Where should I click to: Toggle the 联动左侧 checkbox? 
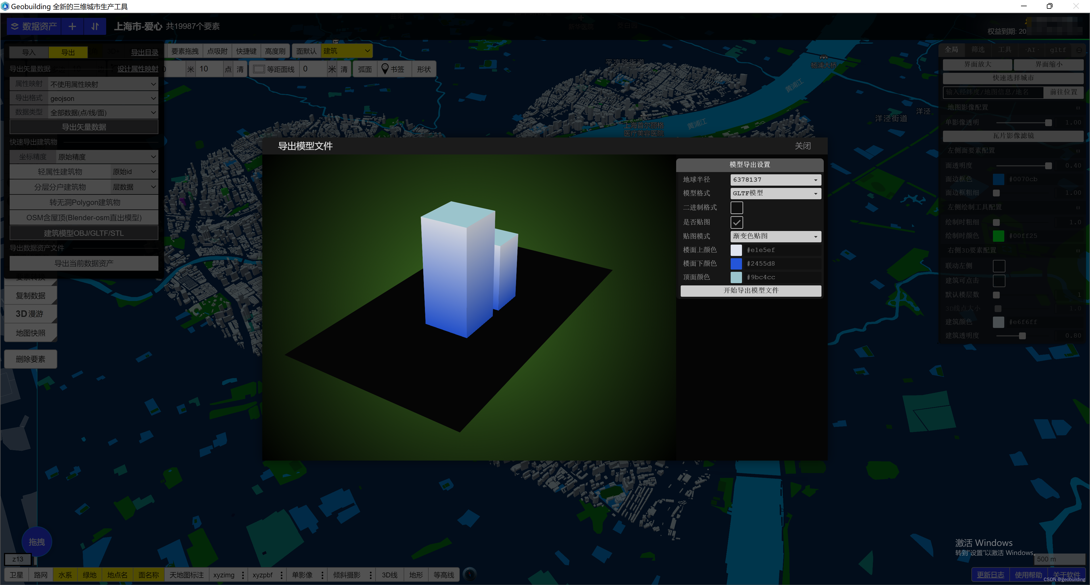click(x=999, y=266)
